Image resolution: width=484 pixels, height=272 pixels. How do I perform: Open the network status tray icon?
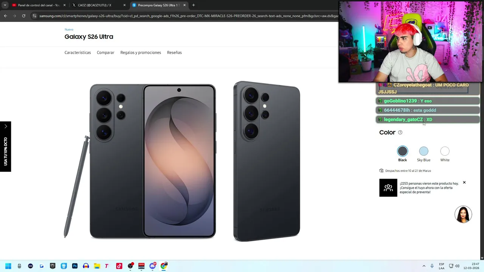click(x=451, y=266)
